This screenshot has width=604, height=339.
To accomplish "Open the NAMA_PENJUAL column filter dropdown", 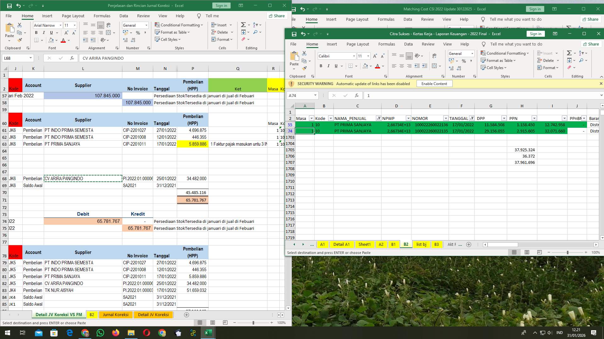I will [379, 118].
